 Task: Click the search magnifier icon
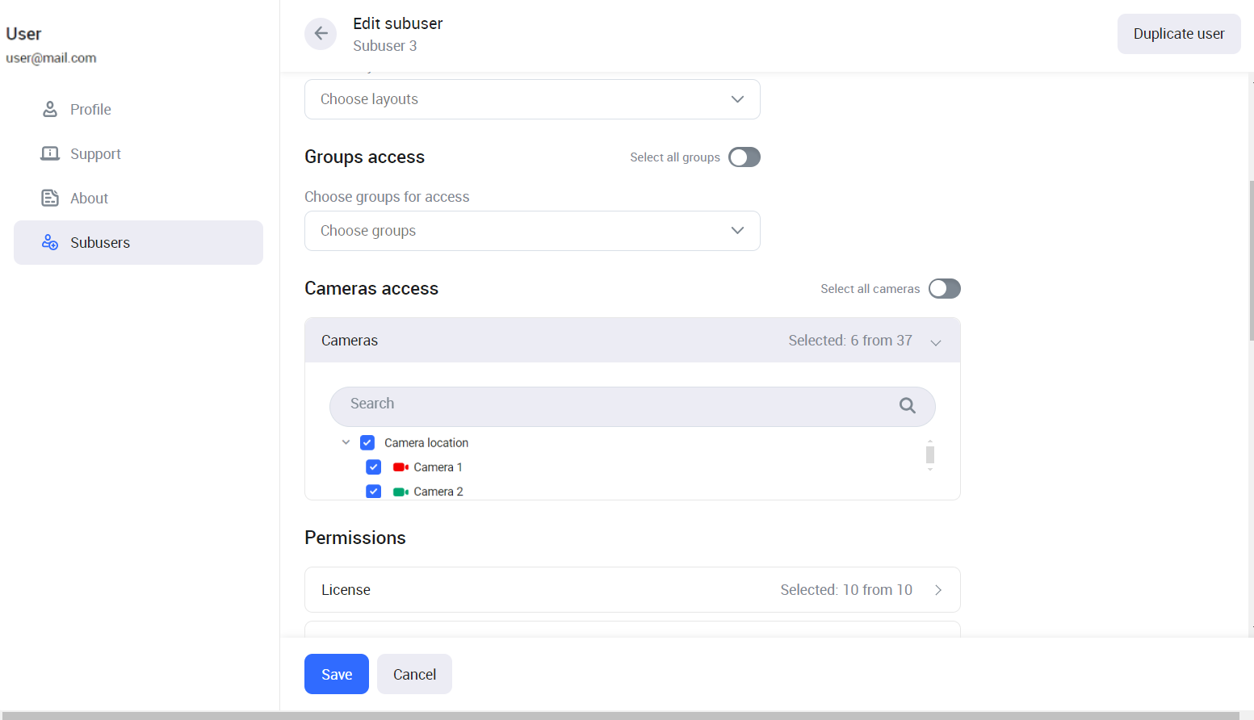tap(907, 406)
